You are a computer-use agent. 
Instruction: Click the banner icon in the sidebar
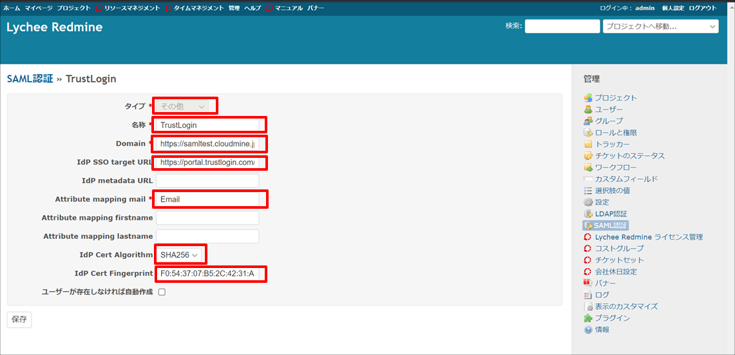click(x=588, y=283)
